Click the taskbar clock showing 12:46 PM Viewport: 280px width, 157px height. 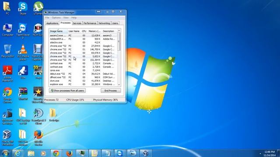pyautogui.click(x=269, y=154)
